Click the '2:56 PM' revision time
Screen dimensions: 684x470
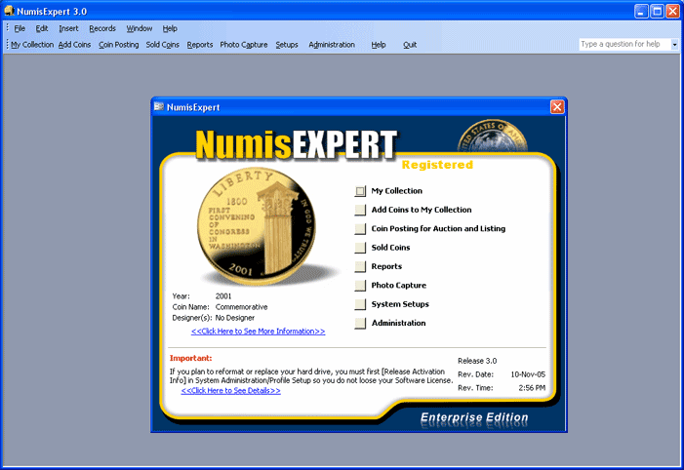coord(532,388)
